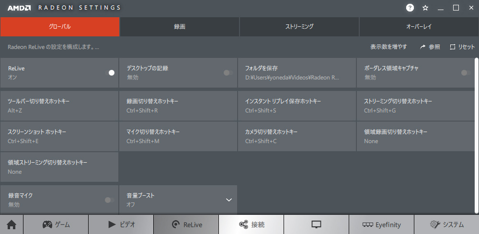Open the Eyefinity section

(x=382, y=225)
